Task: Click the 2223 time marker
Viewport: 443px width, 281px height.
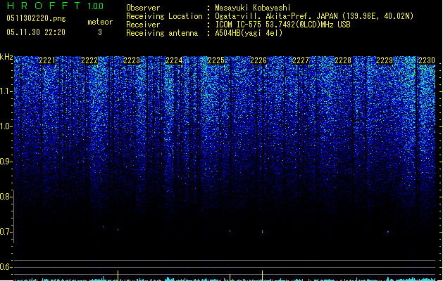Action: [132, 60]
